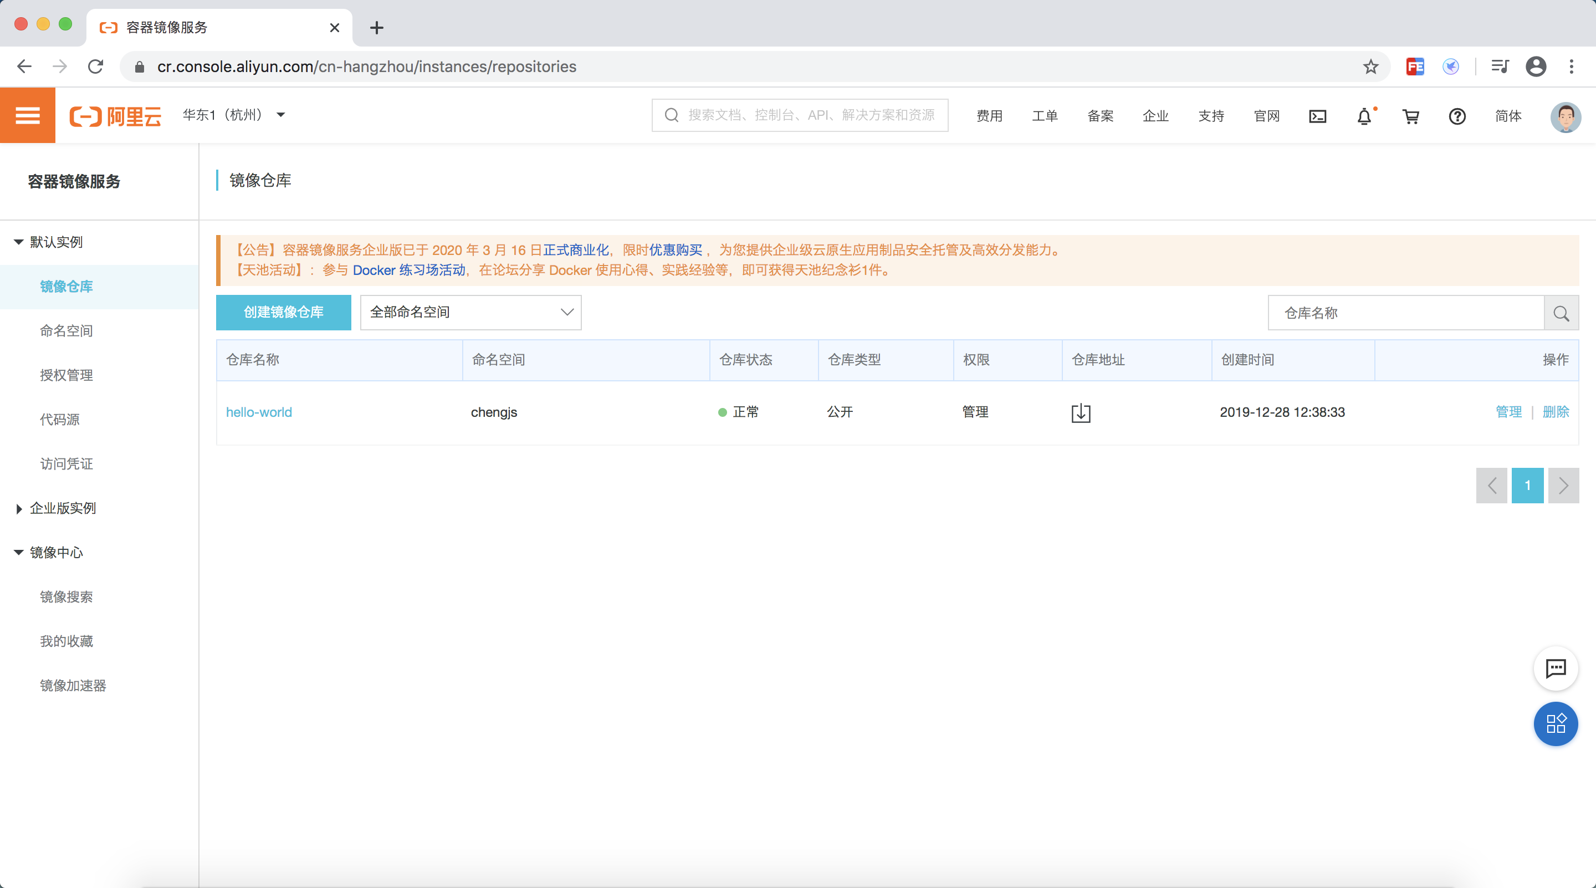Click the repository name search magnifier
This screenshot has width=1596, height=888.
coord(1561,313)
